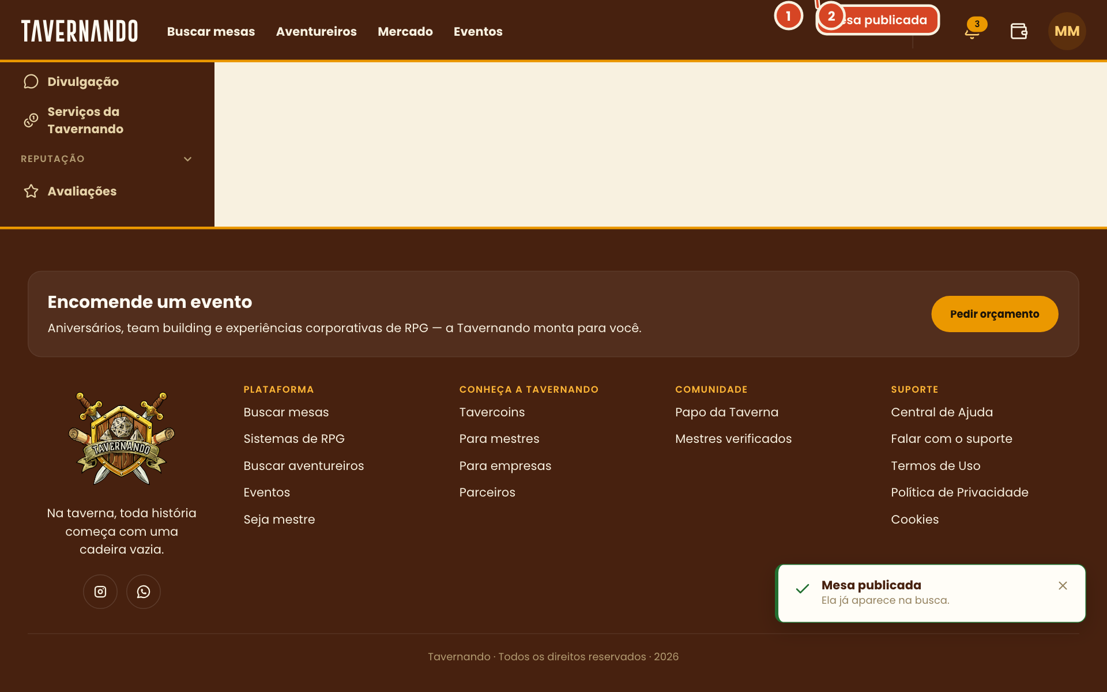
Task: Click the Avaliações star icon
Action: [31, 191]
